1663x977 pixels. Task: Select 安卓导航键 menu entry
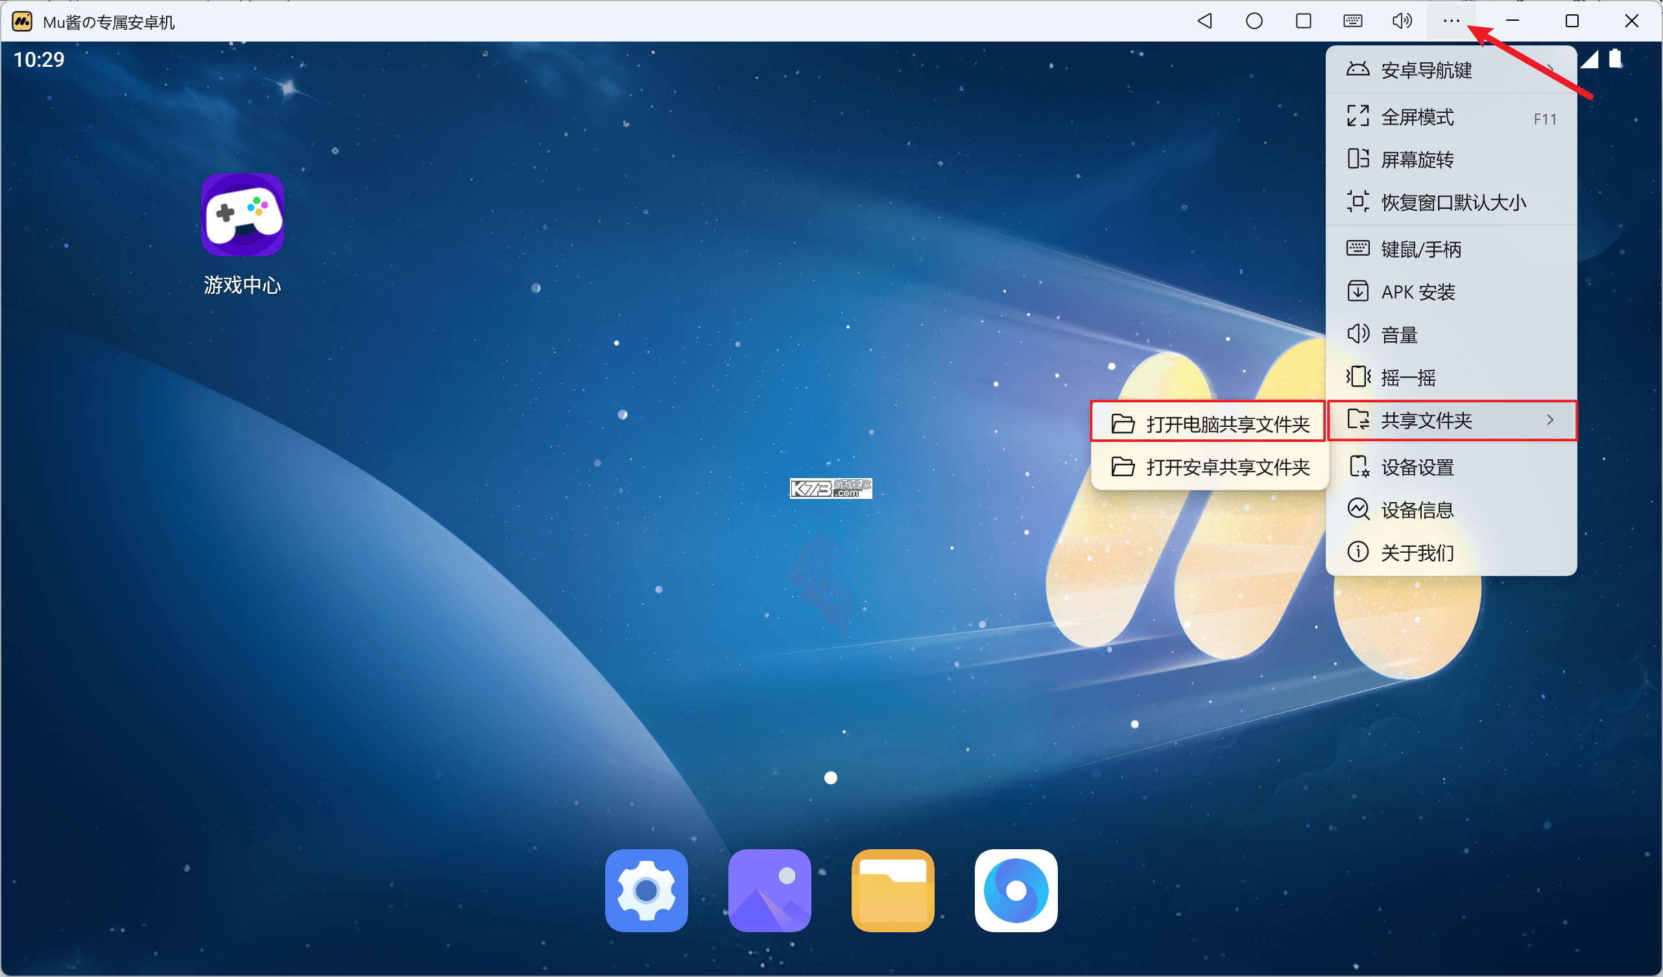point(1451,69)
